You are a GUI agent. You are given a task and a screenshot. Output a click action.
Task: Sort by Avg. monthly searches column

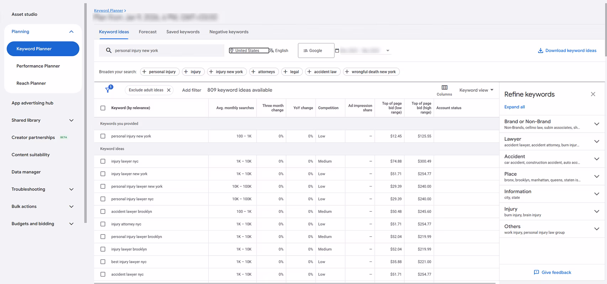(235, 108)
